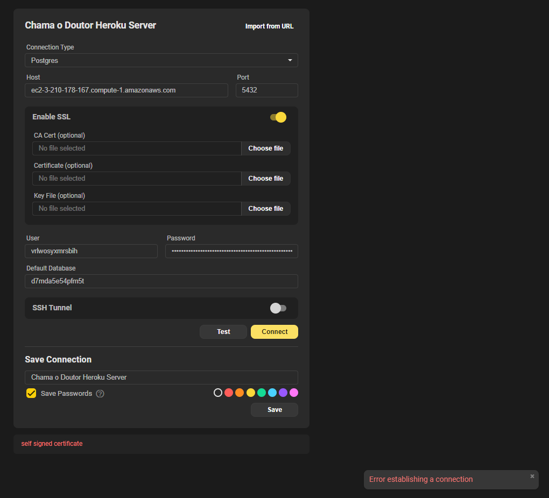Viewport: 549px width, 498px height.
Task: Uncheck the Save Passwords checkbox
Action: [x=31, y=393]
